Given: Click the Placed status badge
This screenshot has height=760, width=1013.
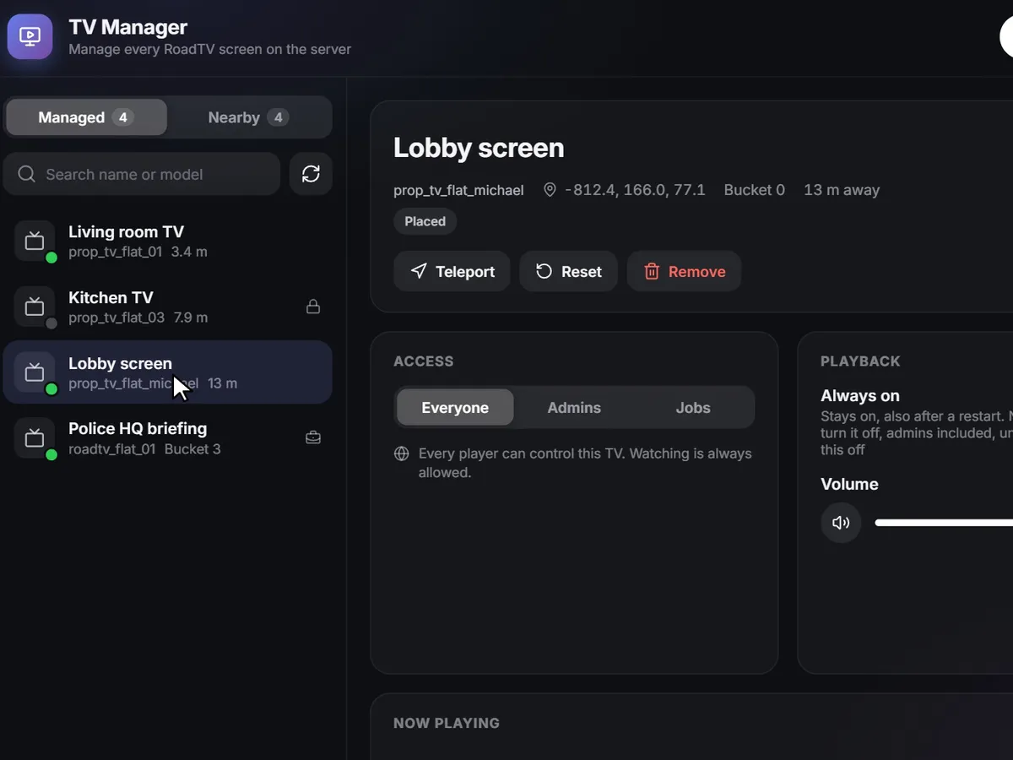Looking at the screenshot, I should pos(425,221).
